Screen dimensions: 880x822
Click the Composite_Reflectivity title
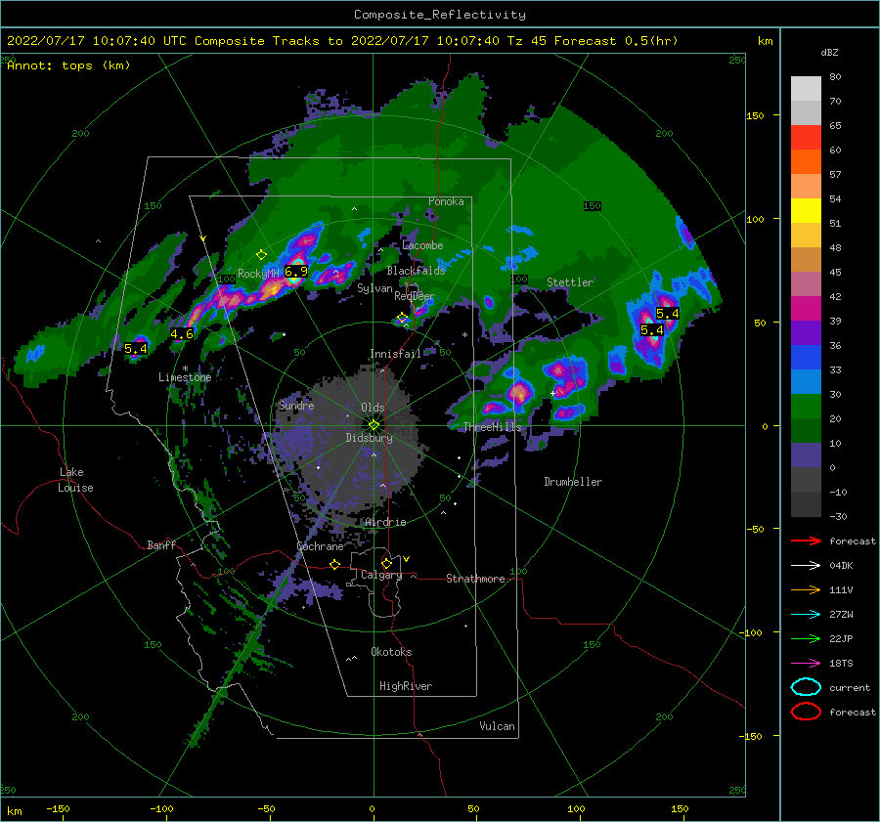click(440, 15)
